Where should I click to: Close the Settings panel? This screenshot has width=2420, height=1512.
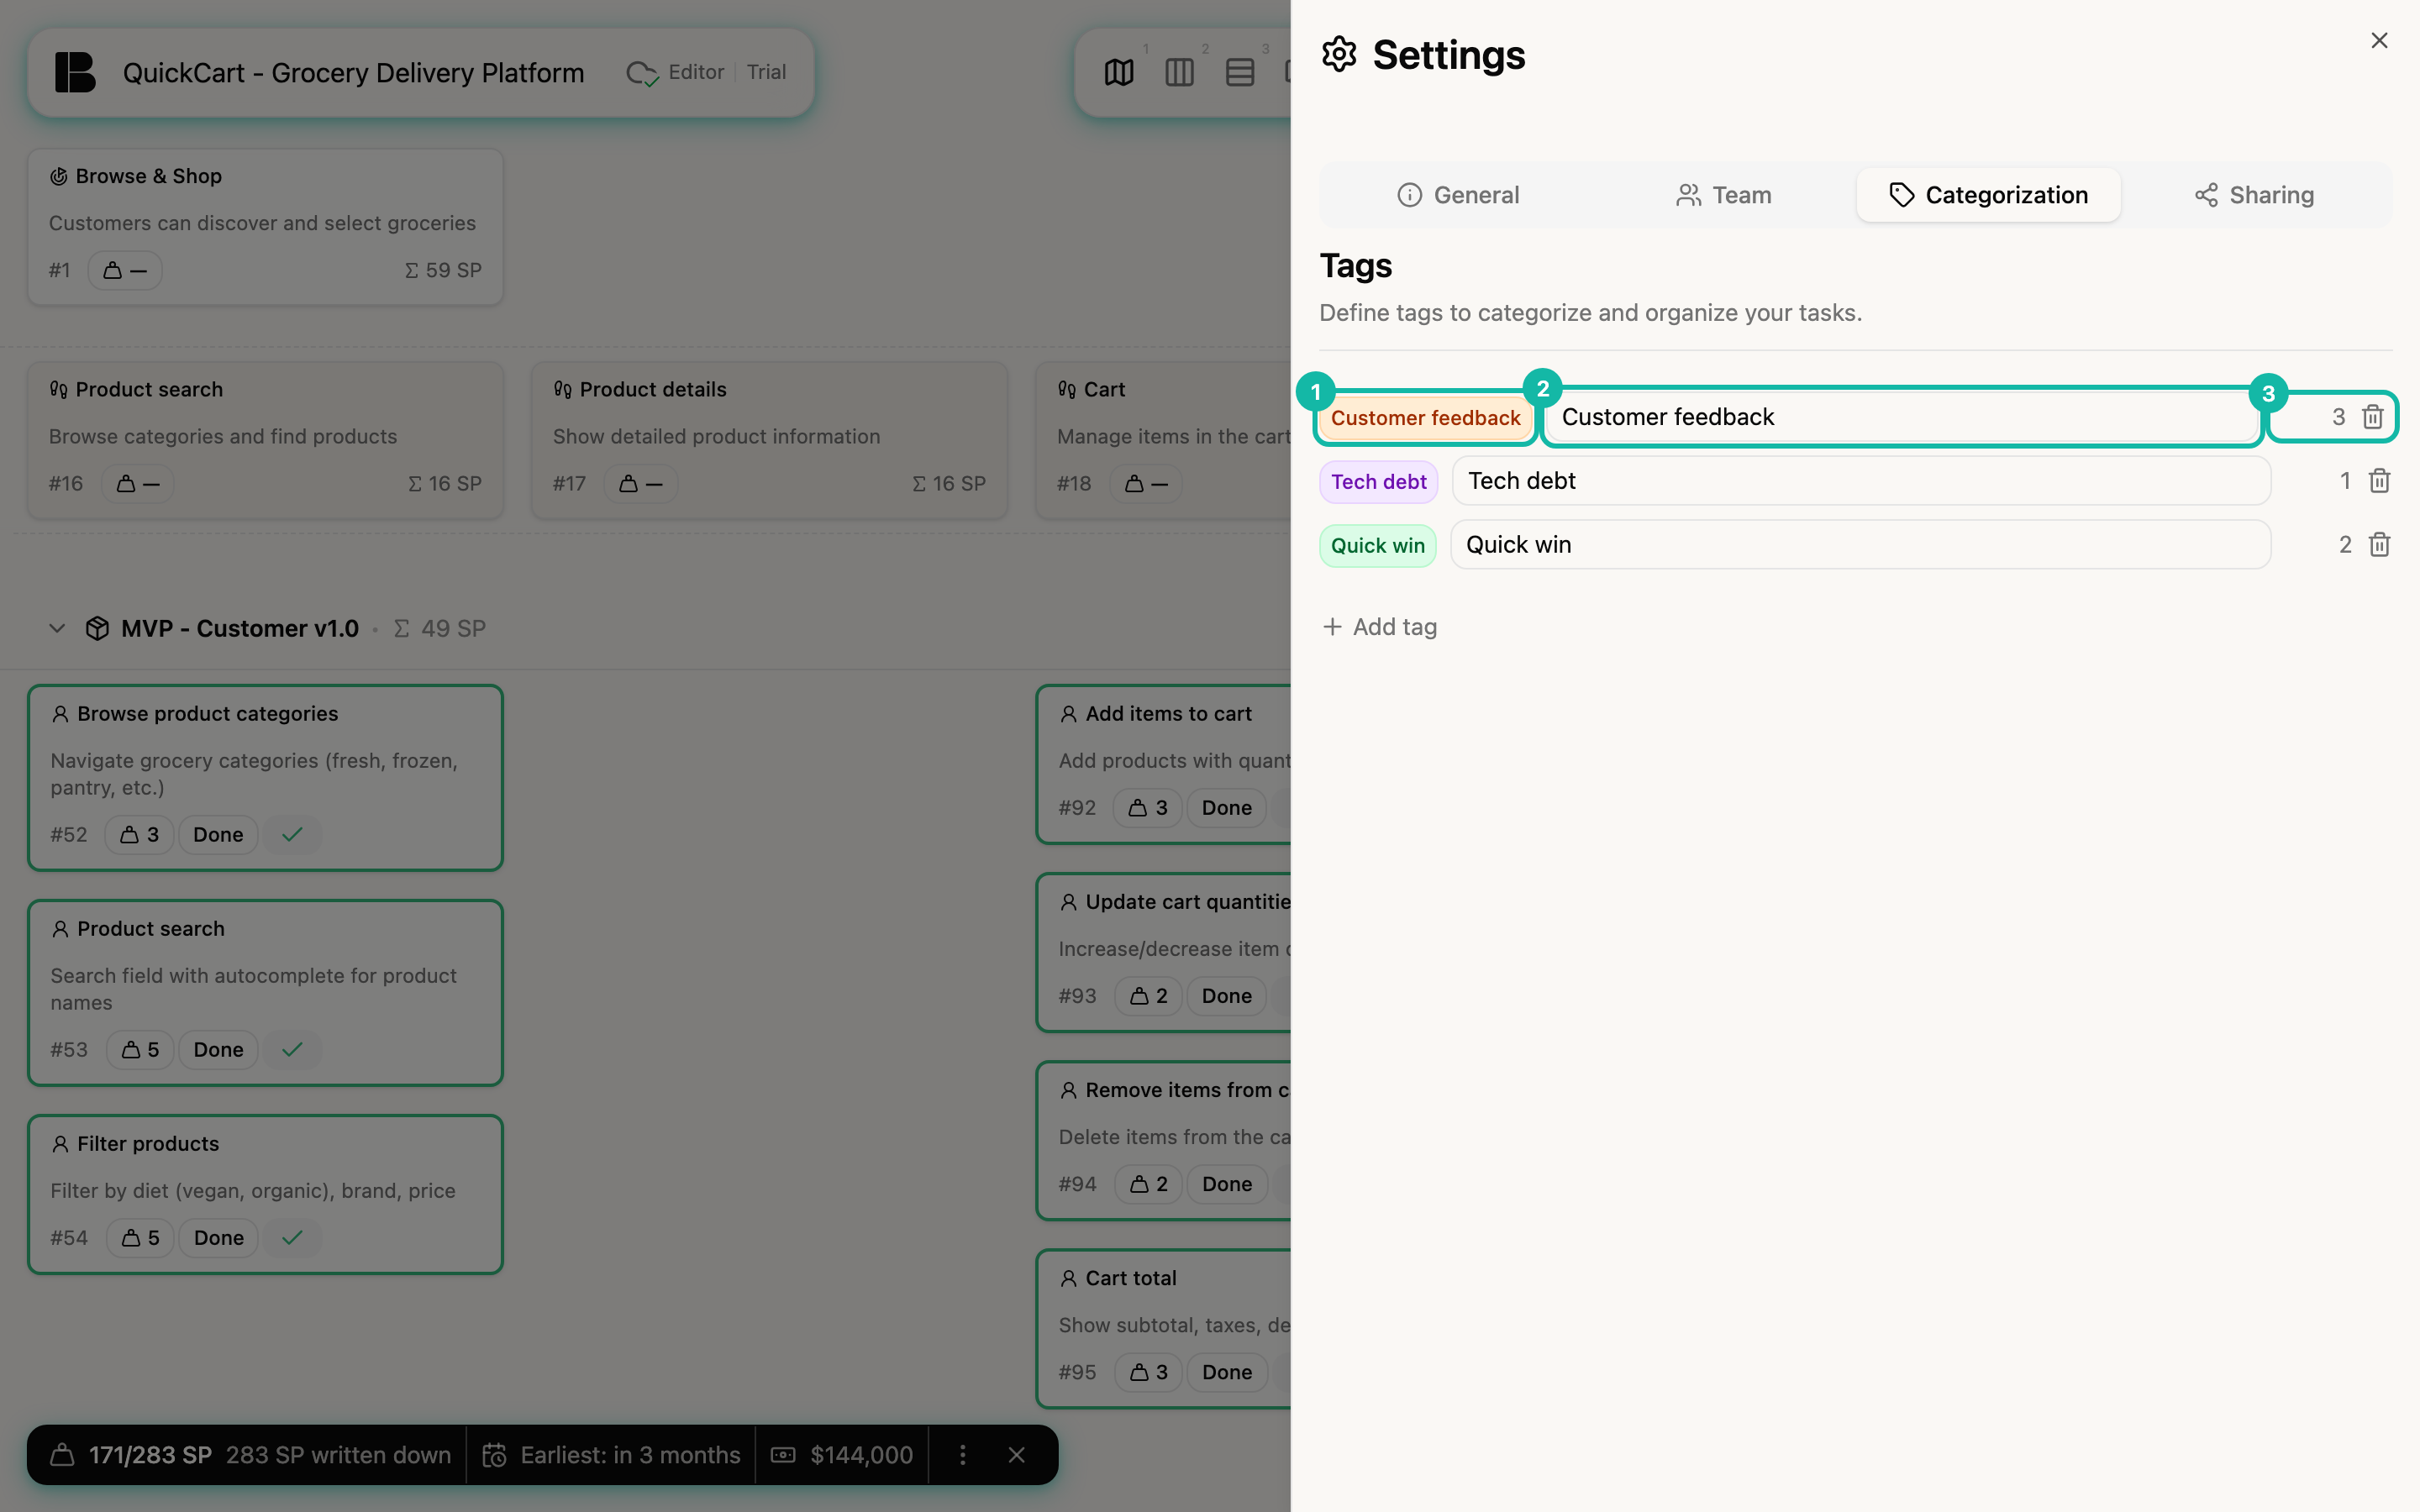click(2379, 40)
